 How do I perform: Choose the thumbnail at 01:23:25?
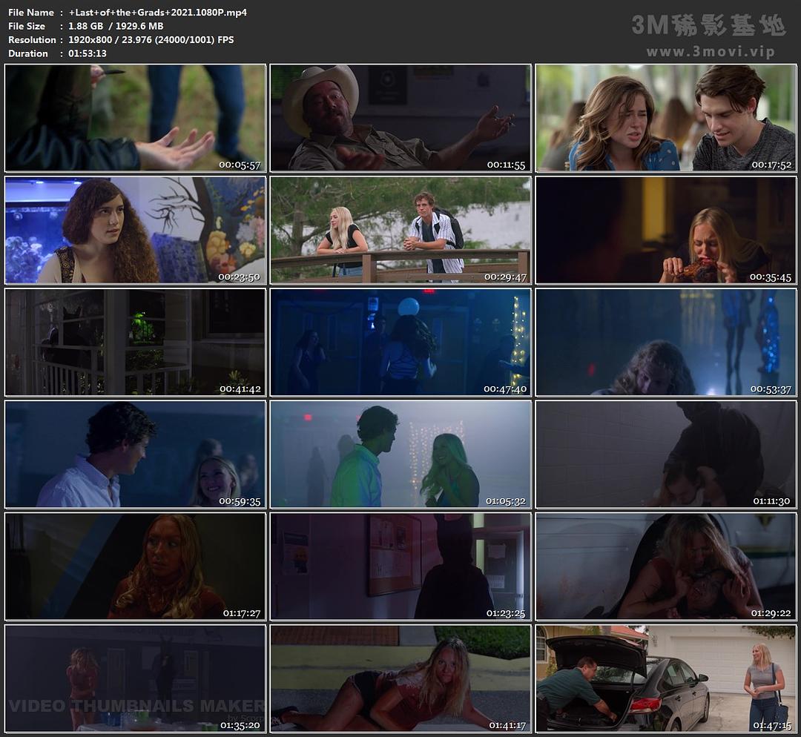[x=400, y=566]
